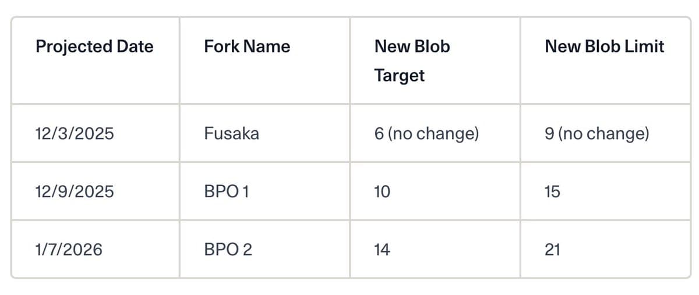Click the 6 (no change) cell
This screenshot has height=295, width=699.
pyautogui.click(x=426, y=134)
